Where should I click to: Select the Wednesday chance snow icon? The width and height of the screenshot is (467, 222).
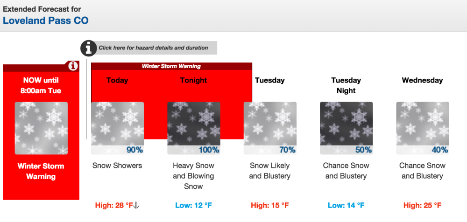coord(422,128)
